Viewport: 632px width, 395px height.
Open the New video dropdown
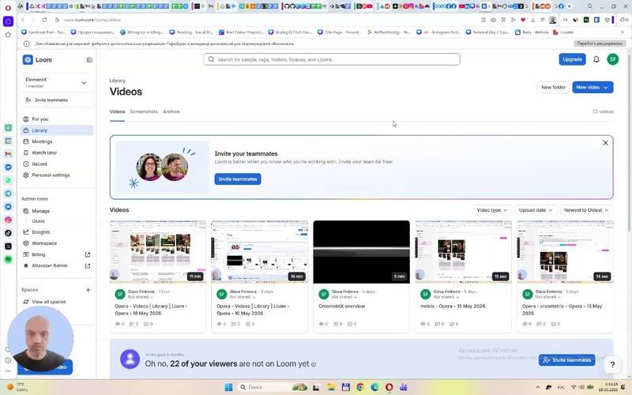coord(592,87)
